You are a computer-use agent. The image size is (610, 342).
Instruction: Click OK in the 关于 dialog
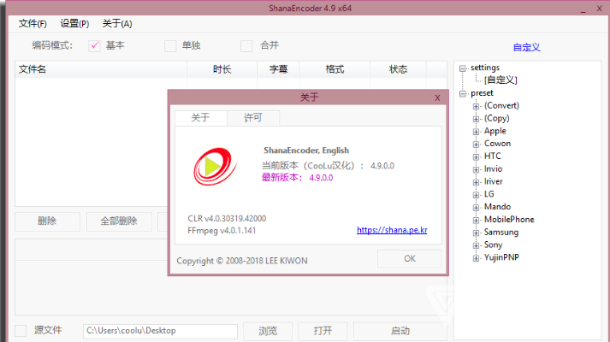(409, 258)
